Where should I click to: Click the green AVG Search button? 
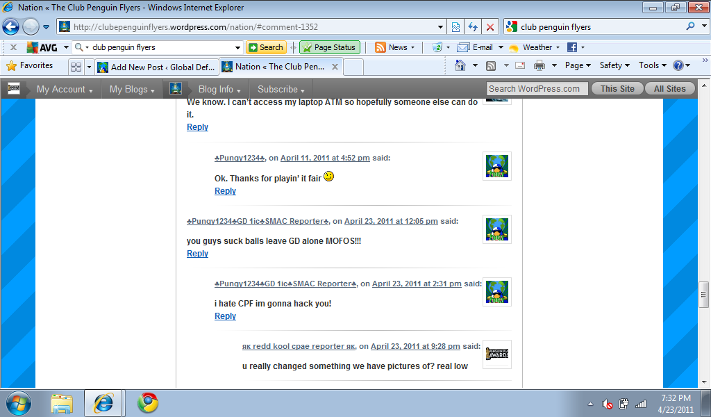click(266, 47)
